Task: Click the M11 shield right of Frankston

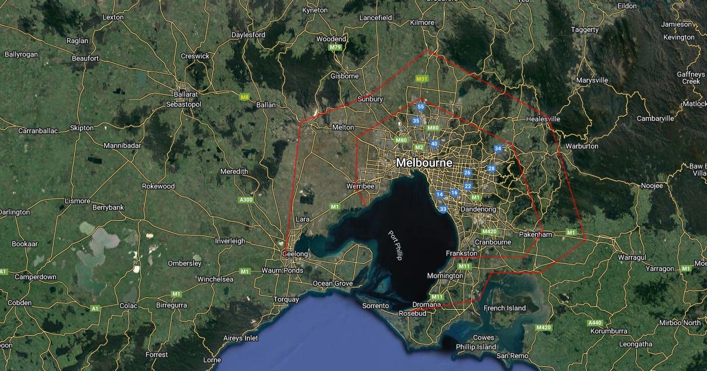Action: [x=465, y=266]
